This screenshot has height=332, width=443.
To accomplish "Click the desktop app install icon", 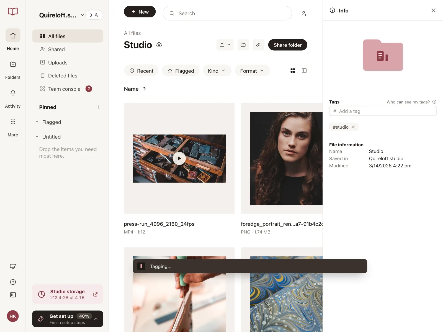I will 13,266.
